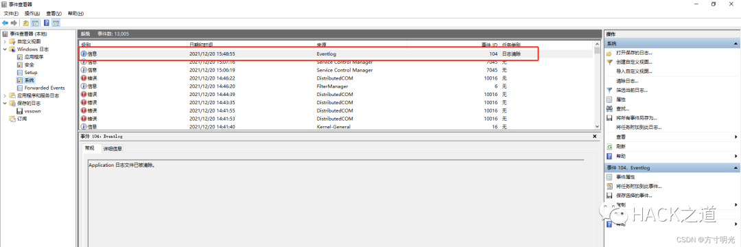Click the 将所有事件另存为 save icon
Viewport: 741px width, 247px height.
click(610, 117)
